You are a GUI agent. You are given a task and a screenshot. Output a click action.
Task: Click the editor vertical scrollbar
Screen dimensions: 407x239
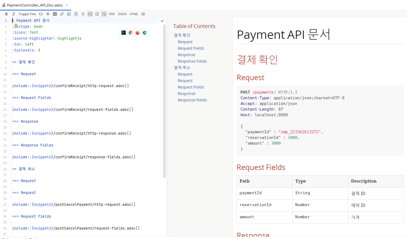pyautogui.click(x=164, y=101)
